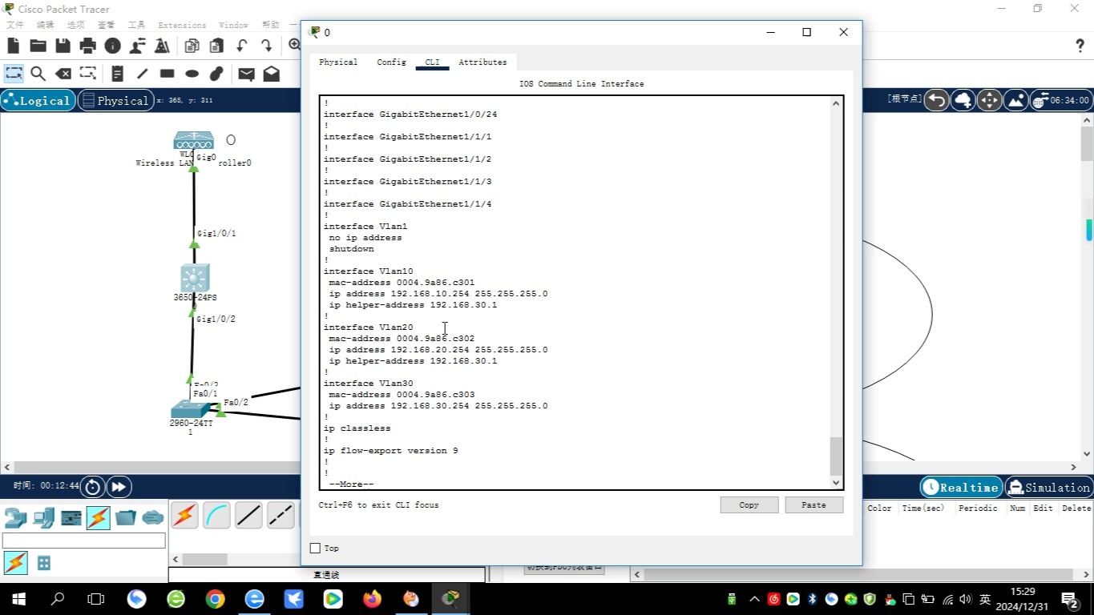Click the Copy button in CLI
The height and width of the screenshot is (615, 1094).
click(x=749, y=505)
